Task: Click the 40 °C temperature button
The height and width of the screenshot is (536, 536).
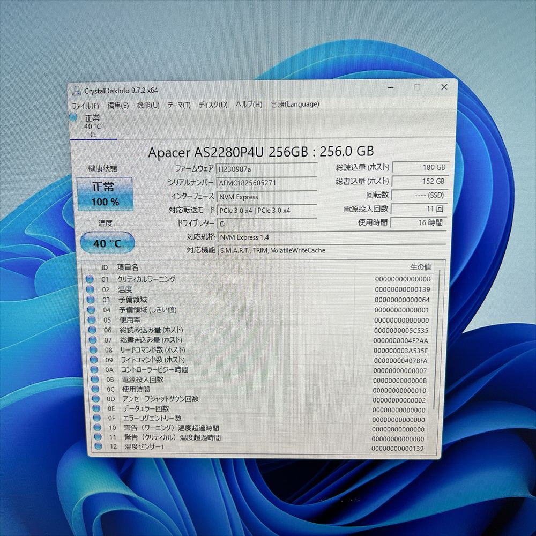Action: 107,243
